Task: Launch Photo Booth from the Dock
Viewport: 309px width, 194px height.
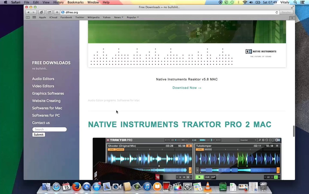Action: pos(167,186)
